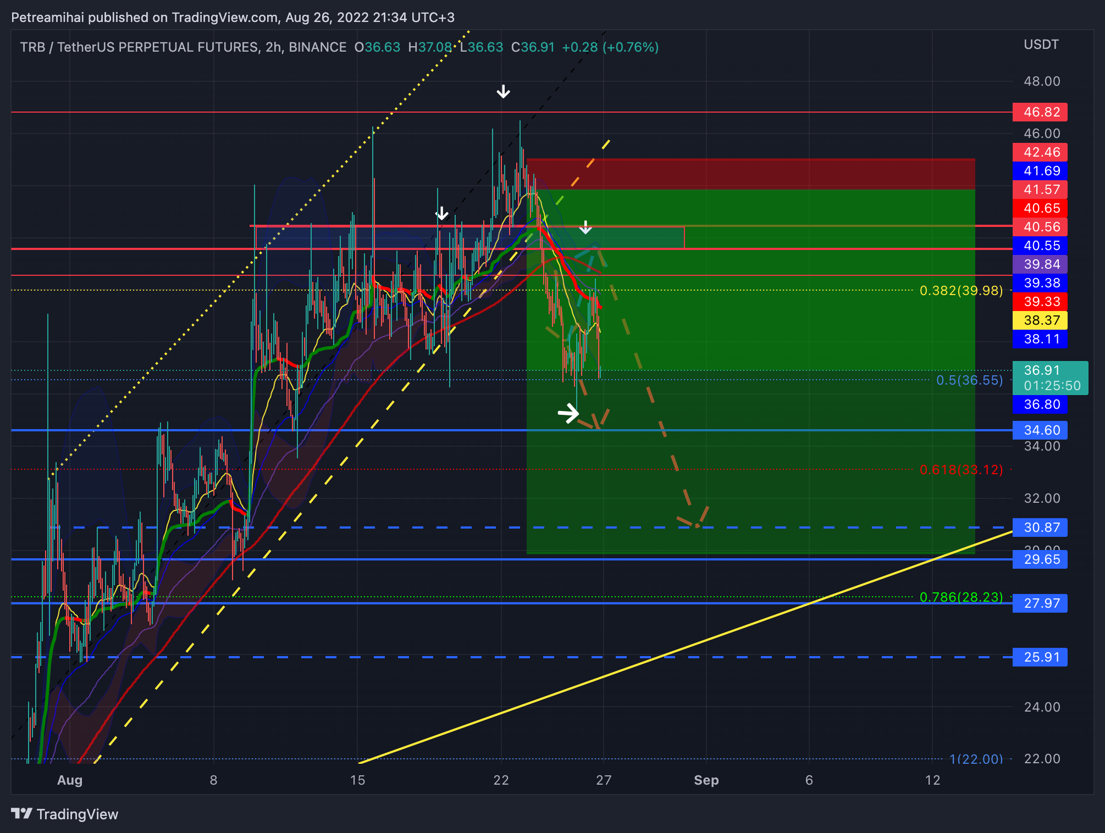Click the 1(22.00) Fibonacci label

click(976, 759)
